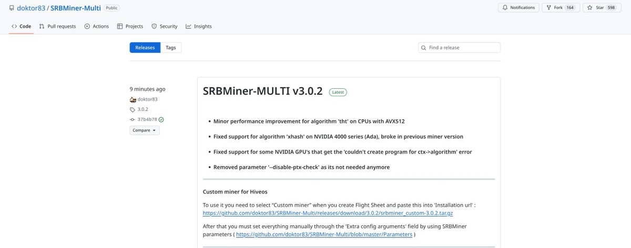This screenshot has width=631, height=248.
Task: Click the search magnifier icon
Action: 423,48
